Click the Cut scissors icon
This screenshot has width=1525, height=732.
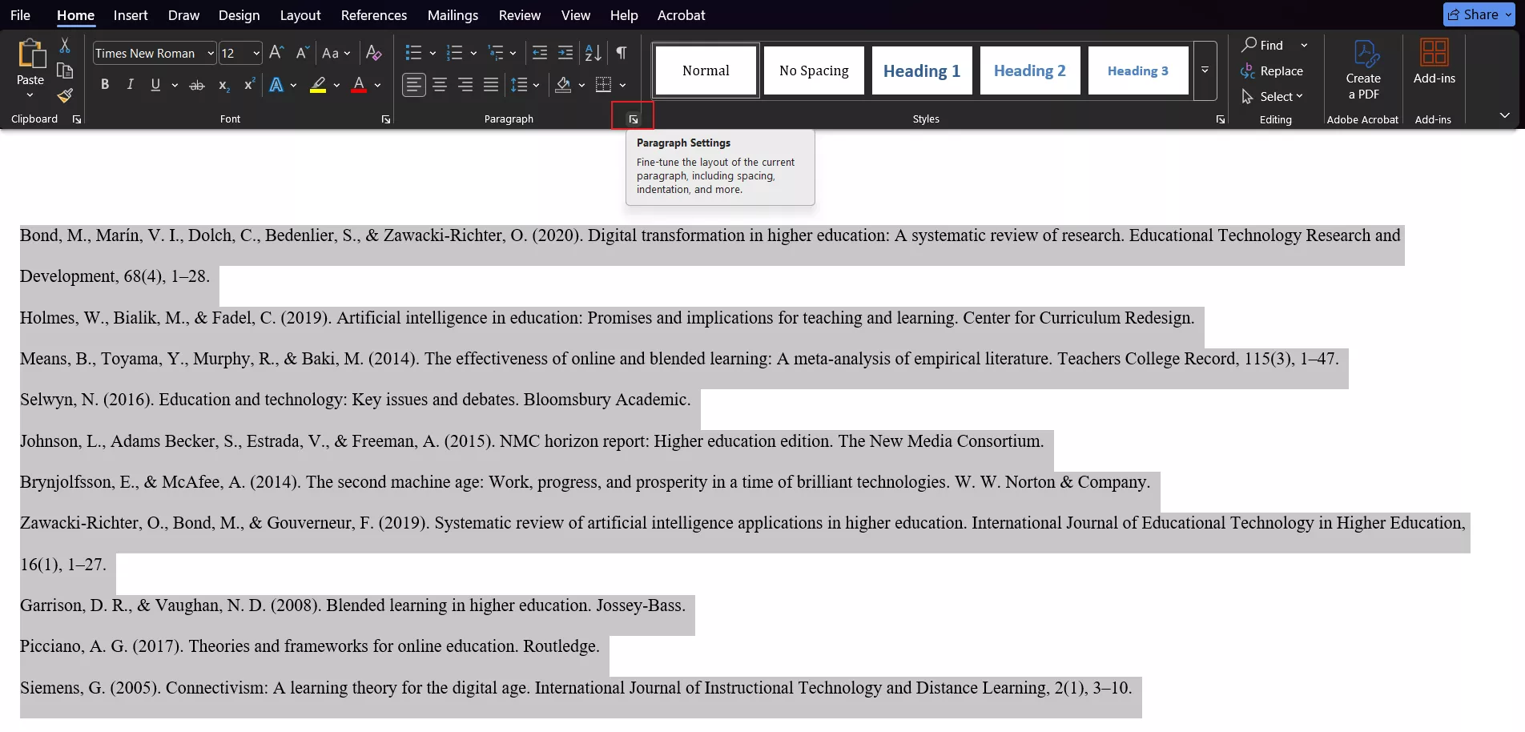point(65,46)
